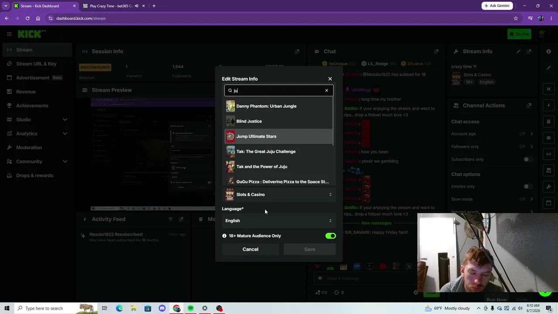The image size is (558, 314).
Task: Cancel editing stream info
Action: tap(250, 249)
